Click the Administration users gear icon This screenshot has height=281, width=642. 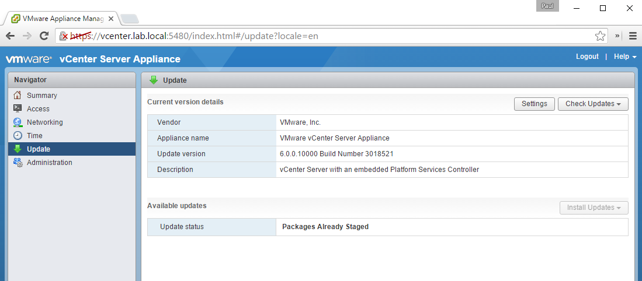pyautogui.click(x=18, y=163)
